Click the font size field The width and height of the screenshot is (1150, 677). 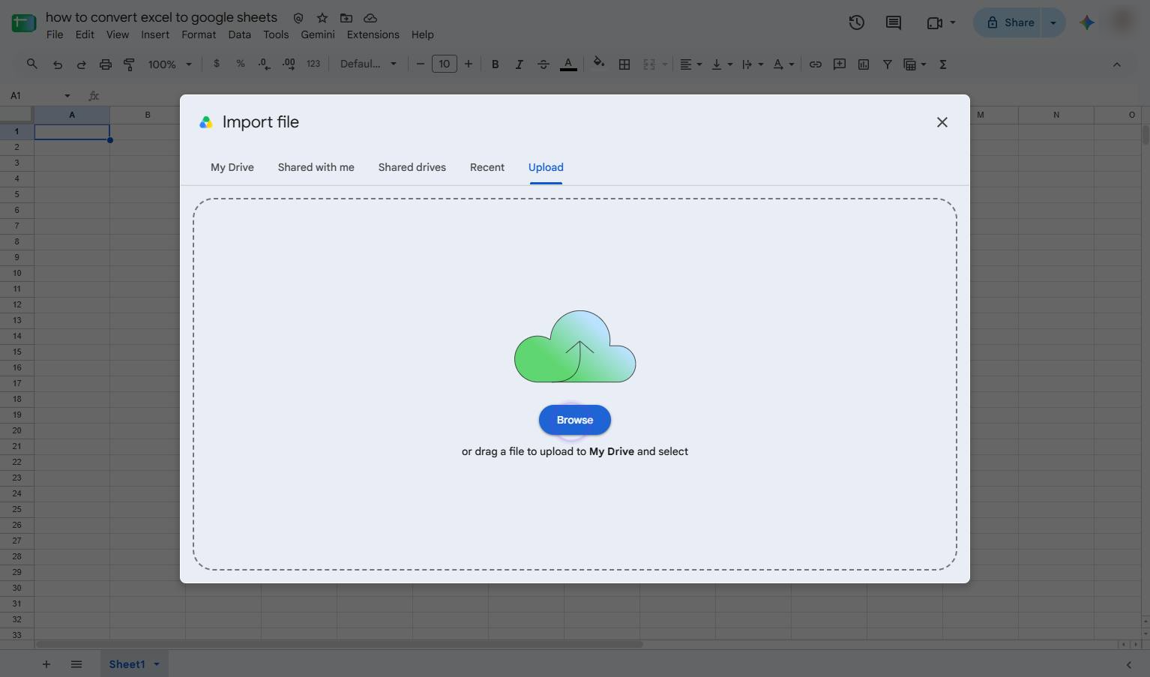point(444,64)
